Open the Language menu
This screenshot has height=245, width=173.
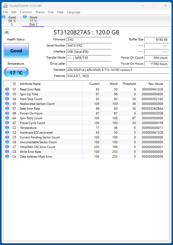tap(74, 12)
